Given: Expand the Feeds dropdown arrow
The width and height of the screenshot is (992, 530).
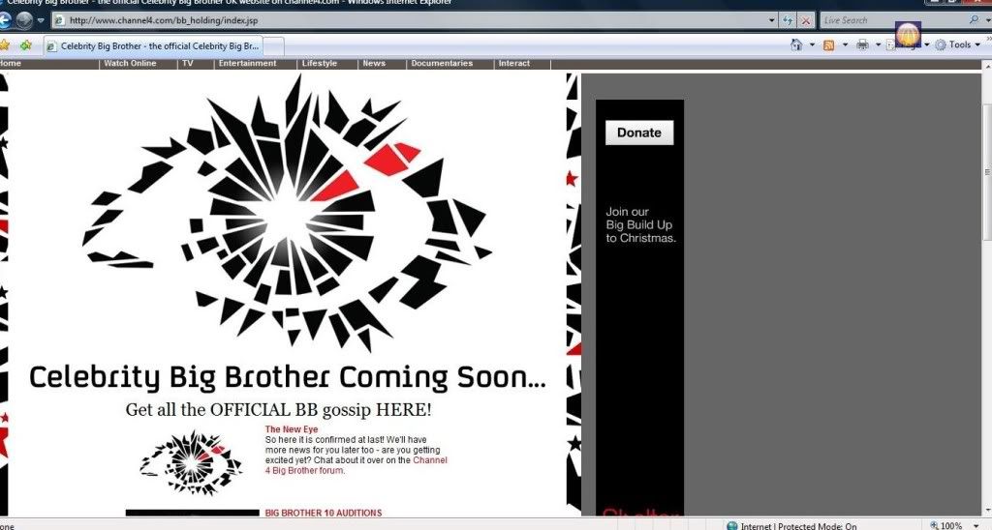Looking at the screenshot, I should [x=845, y=44].
